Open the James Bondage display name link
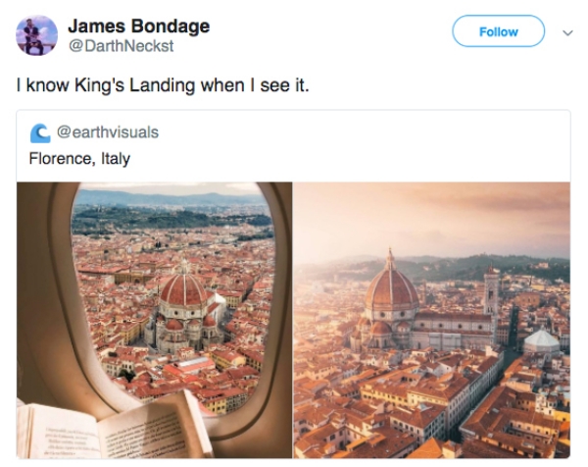588x467 pixels. point(138,26)
